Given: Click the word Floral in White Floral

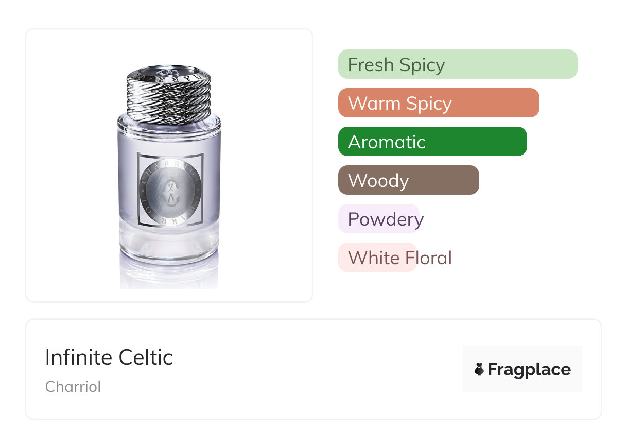Looking at the screenshot, I should (428, 258).
